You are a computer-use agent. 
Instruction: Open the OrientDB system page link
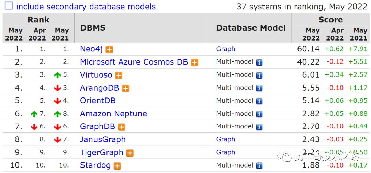click(98, 101)
